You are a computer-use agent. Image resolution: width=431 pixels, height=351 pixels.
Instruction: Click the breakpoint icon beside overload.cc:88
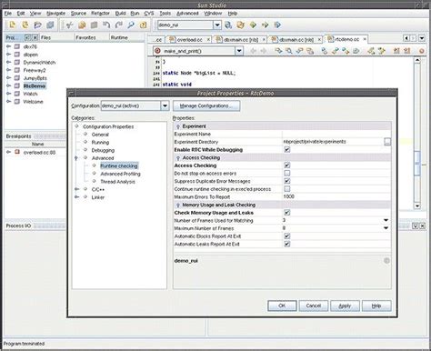coord(17,152)
